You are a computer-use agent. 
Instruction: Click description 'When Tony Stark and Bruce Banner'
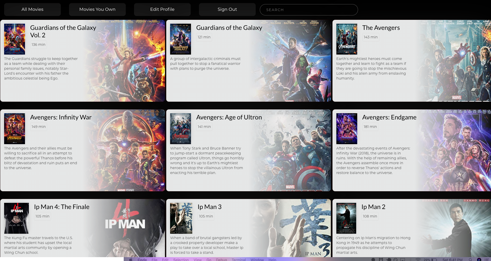(207, 161)
